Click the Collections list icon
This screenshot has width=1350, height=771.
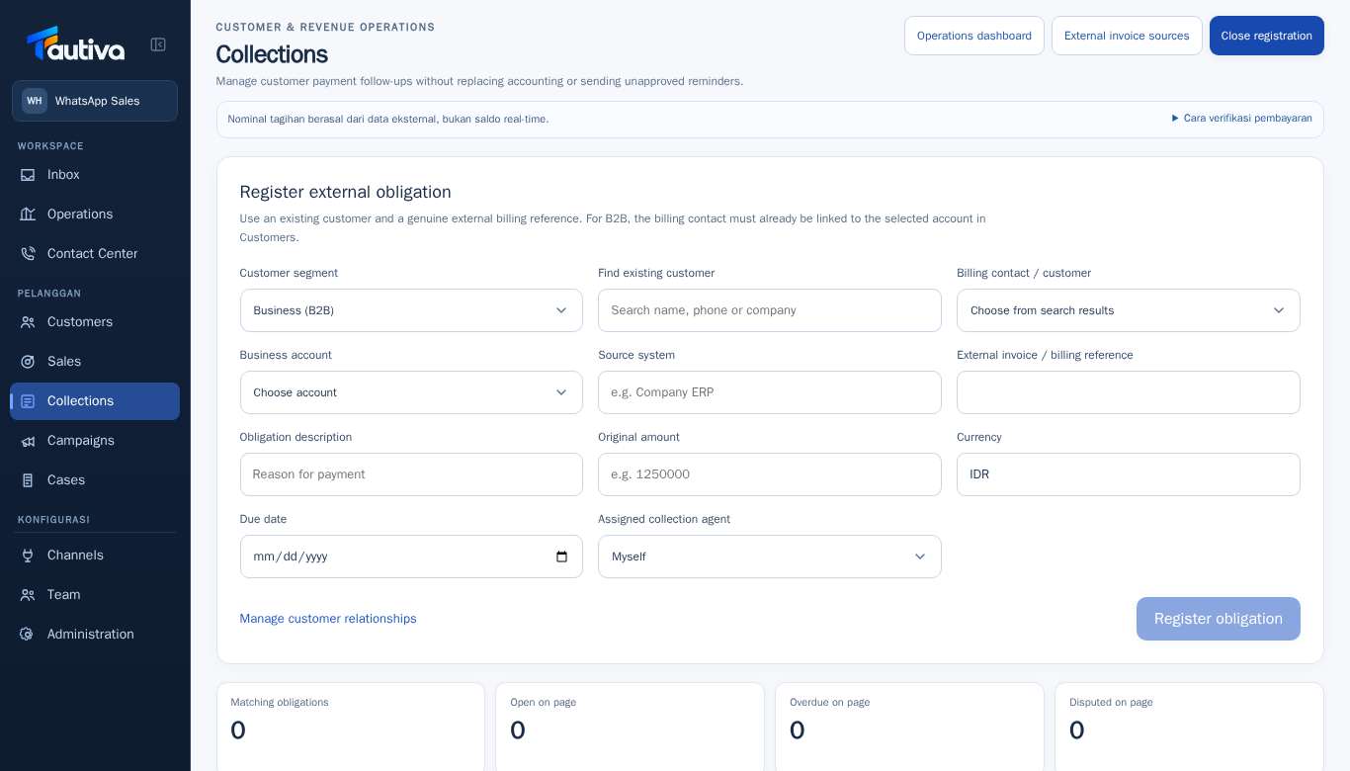[28, 401]
